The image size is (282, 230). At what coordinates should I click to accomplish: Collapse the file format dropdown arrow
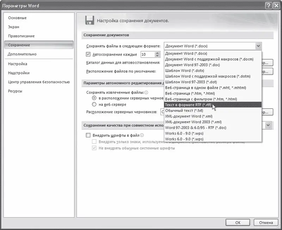pyautogui.click(x=258, y=46)
